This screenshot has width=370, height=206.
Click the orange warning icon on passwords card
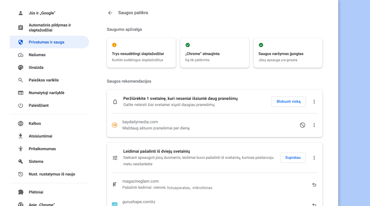tap(114, 45)
